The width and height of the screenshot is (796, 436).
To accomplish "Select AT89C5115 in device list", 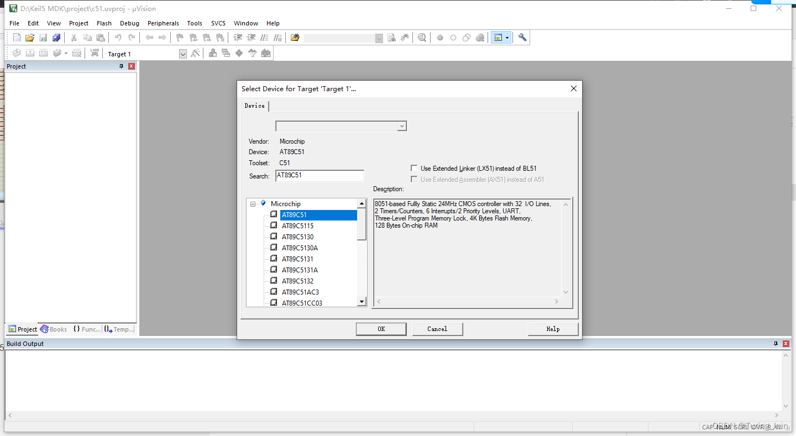I will (x=297, y=225).
